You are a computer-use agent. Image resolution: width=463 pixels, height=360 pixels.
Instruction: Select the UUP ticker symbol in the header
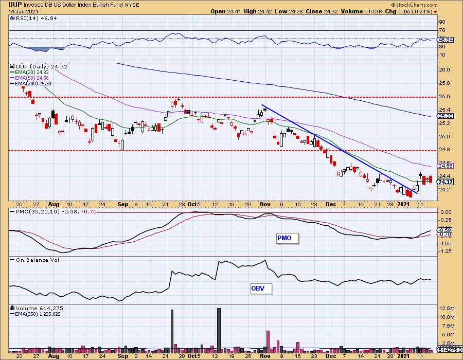[x=15, y=5]
